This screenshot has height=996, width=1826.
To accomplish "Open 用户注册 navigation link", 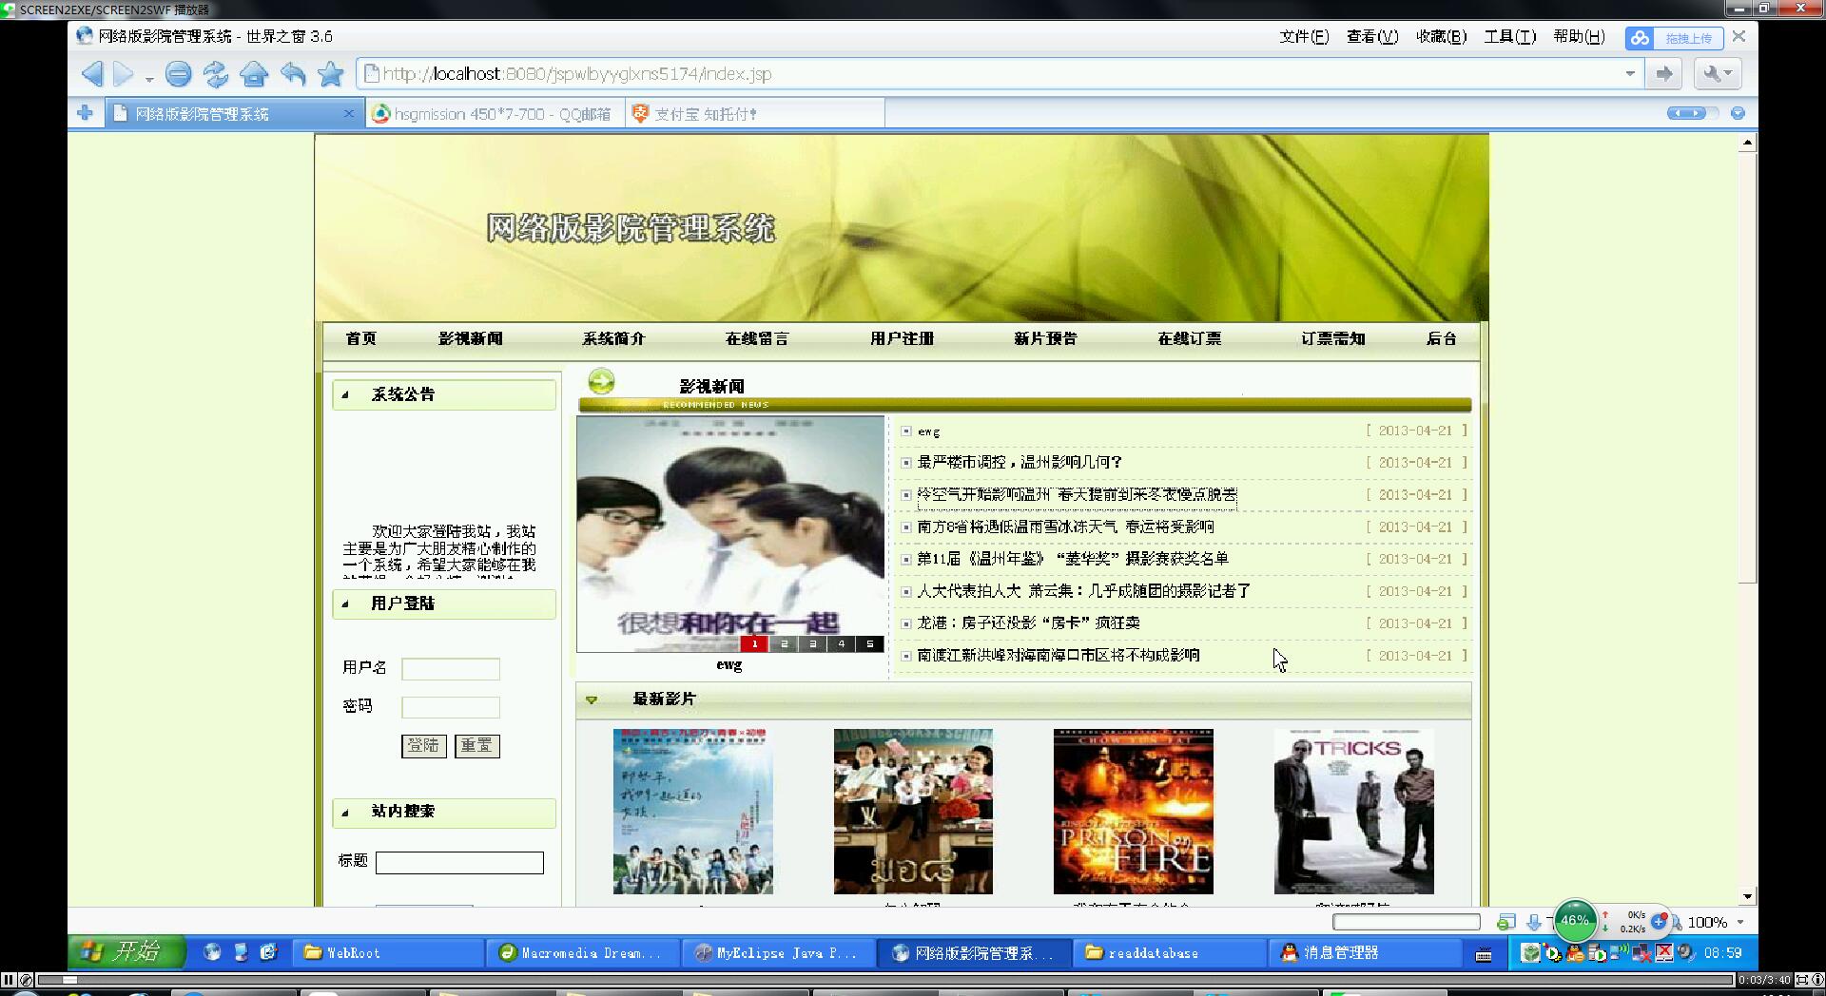I will tap(902, 338).
